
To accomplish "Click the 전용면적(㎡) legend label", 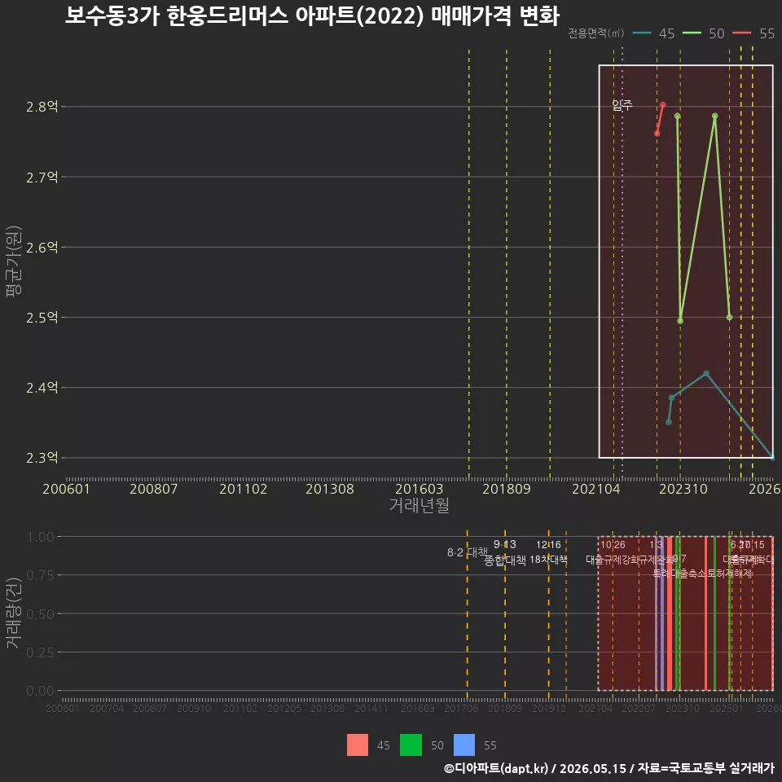I will pyautogui.click(x=596, y=33).
